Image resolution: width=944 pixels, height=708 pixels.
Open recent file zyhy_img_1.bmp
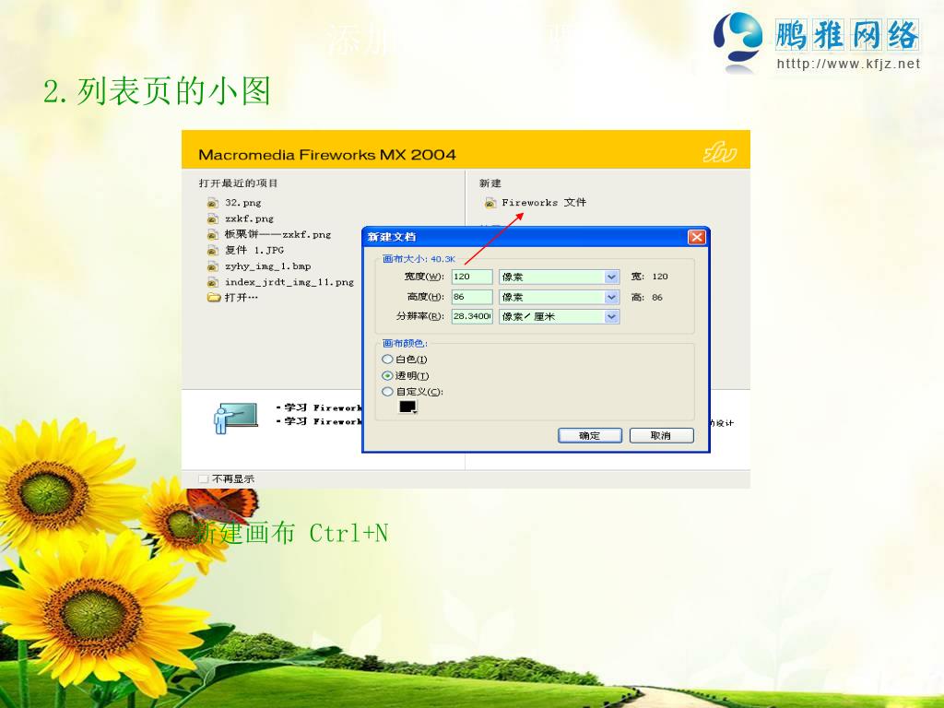(267, 266)
